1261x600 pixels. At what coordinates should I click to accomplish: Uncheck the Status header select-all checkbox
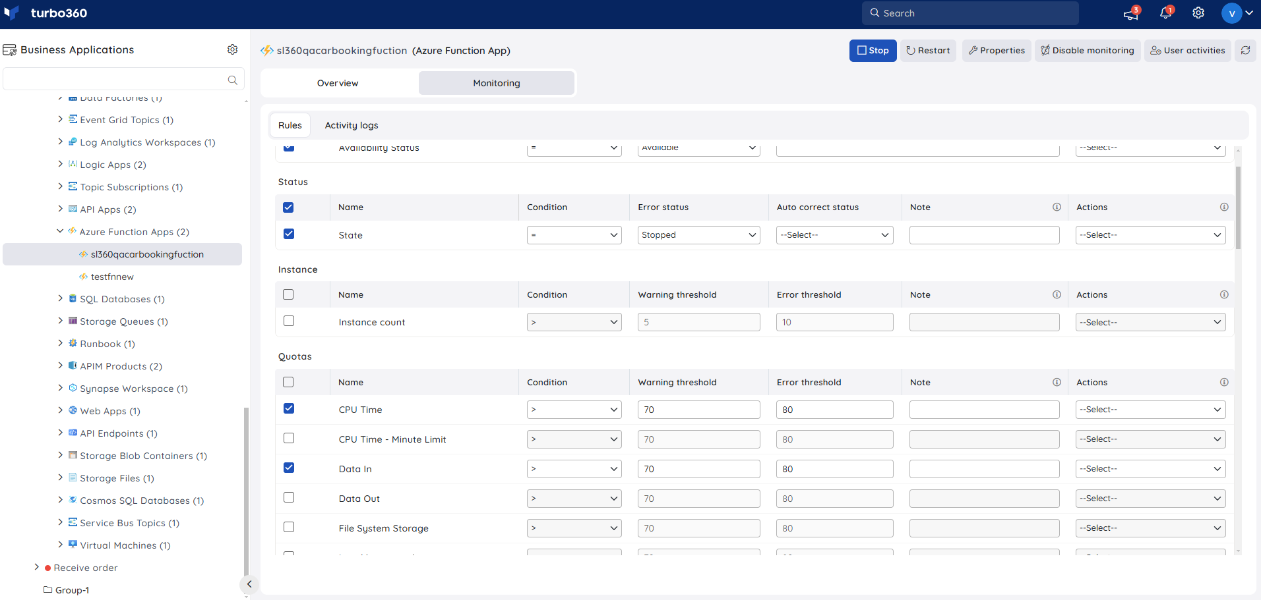(x=288, y=207)
